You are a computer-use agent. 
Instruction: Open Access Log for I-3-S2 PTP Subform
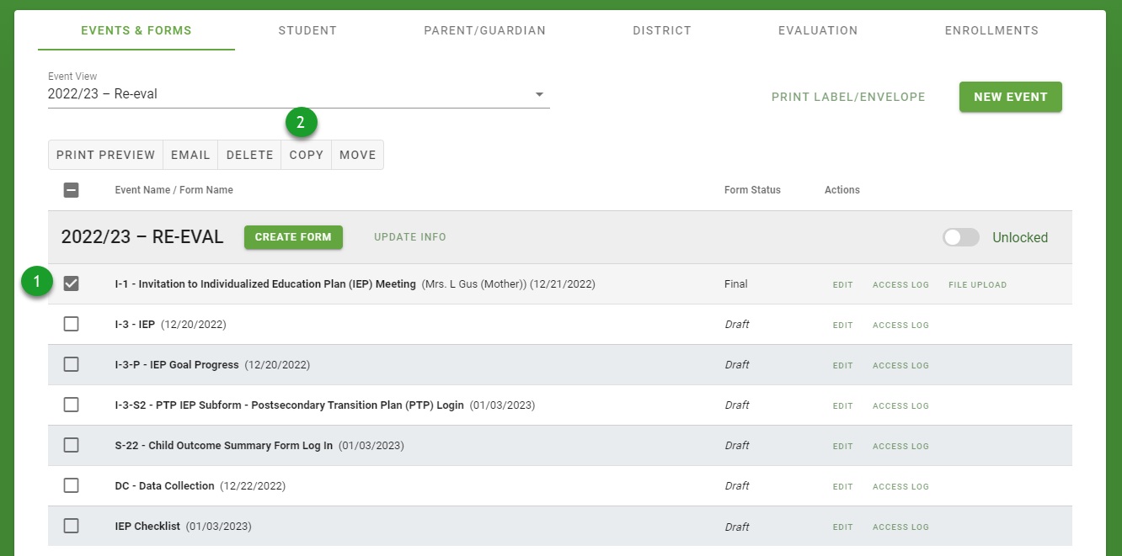[900, 406]
